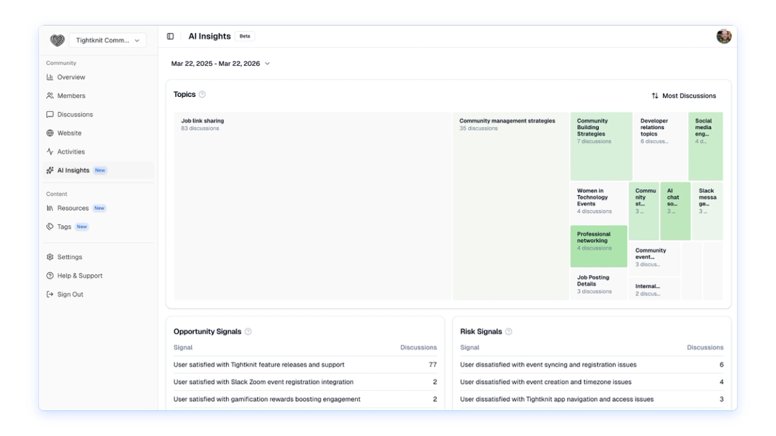Select Community management strategies topic tile
776x436 pixels.
click(x=511, y=206)
